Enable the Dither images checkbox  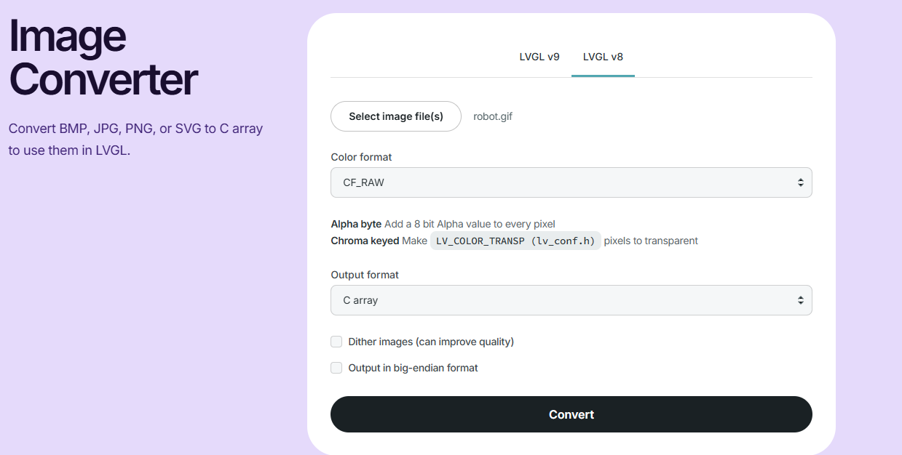[336, 342]
